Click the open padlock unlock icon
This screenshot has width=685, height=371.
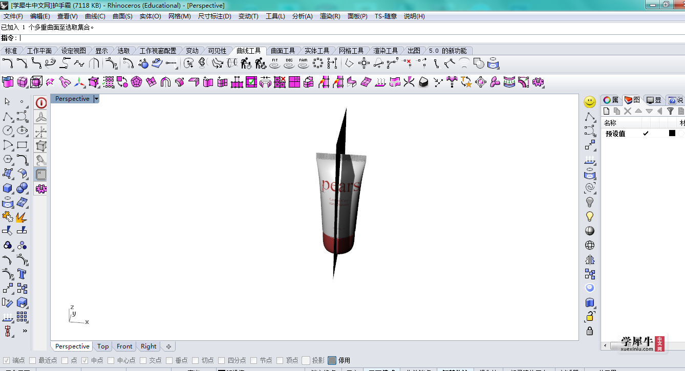pyautogui.click(x=590, y=316)
